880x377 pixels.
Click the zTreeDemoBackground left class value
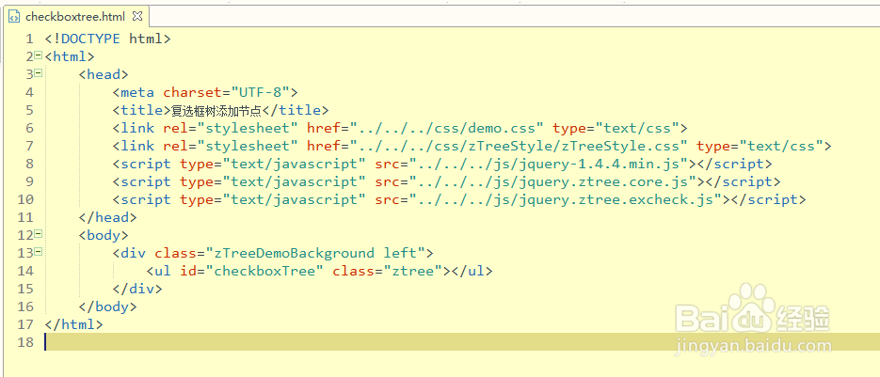click(x=316, y=253)
